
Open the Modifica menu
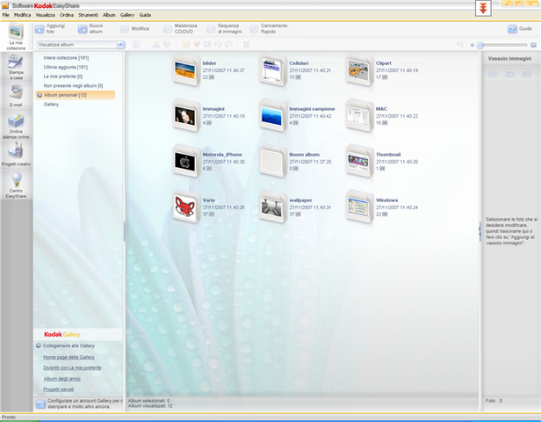(23, 15)
